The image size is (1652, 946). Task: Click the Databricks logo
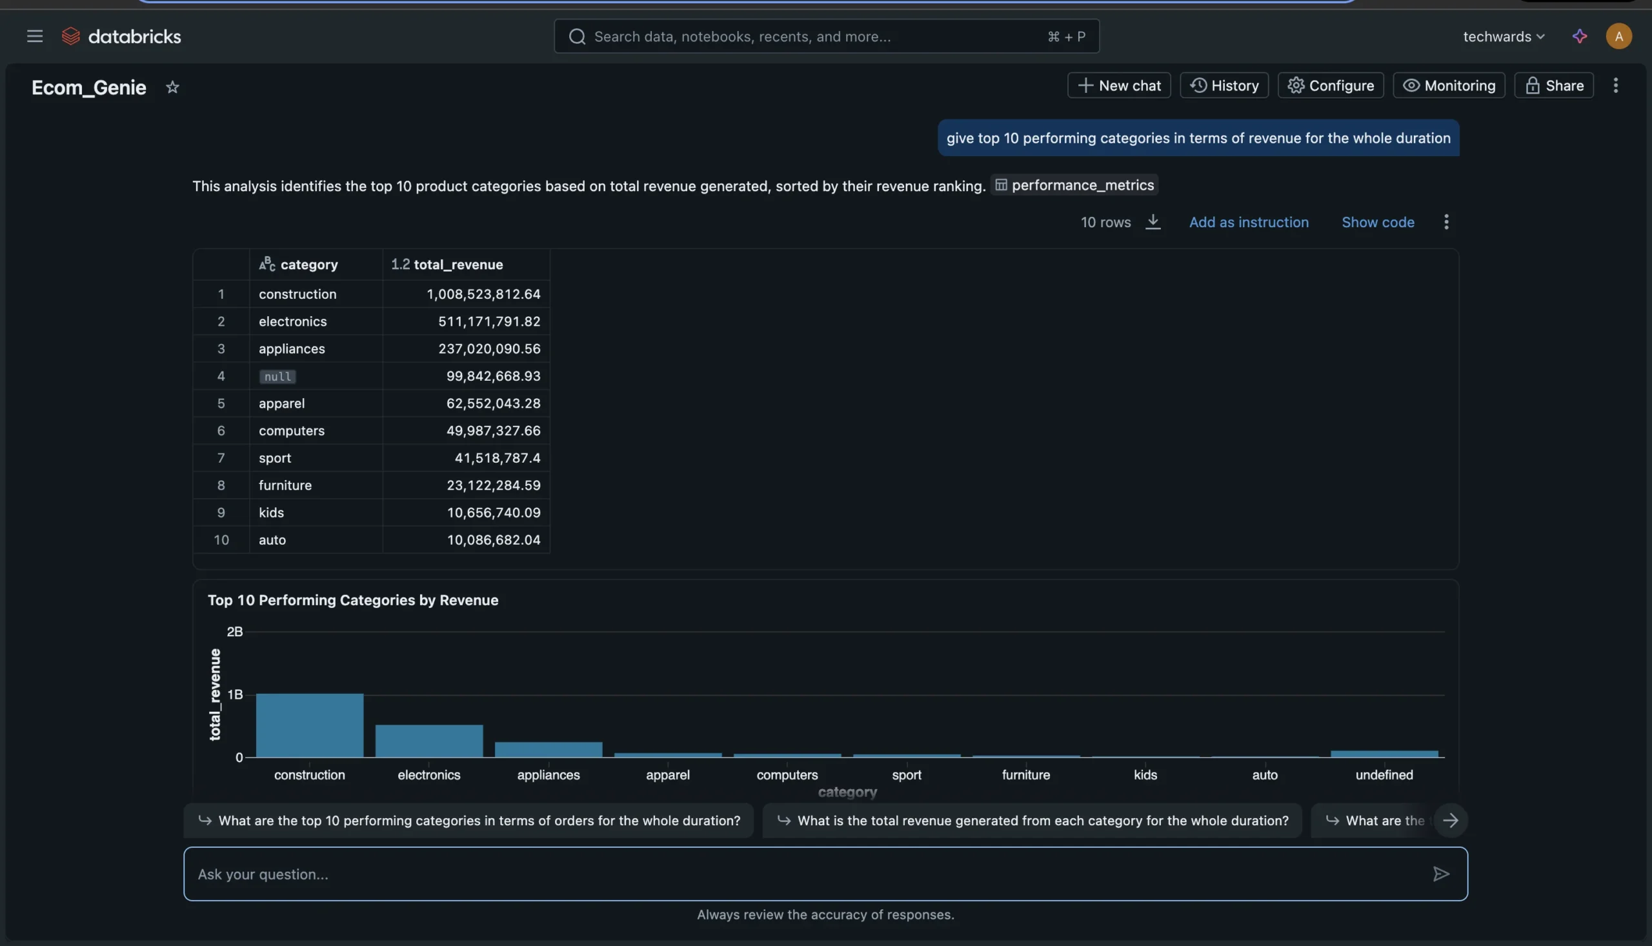[121, 36]
